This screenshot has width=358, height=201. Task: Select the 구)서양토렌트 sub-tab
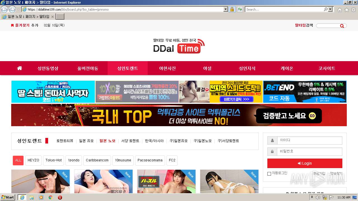(229, 141)
